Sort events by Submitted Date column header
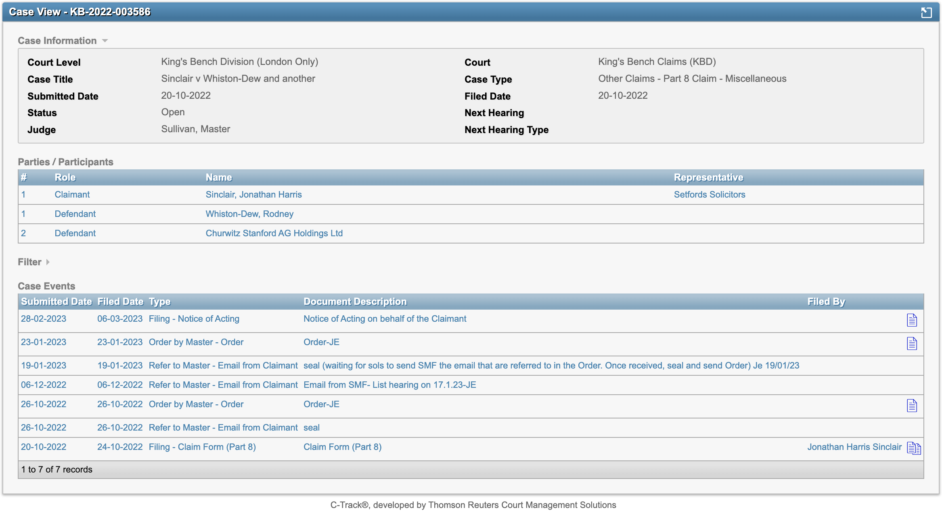 click(x=56, y=302)
